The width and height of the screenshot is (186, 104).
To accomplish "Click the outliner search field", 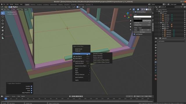I will click(x=169, y=7).
